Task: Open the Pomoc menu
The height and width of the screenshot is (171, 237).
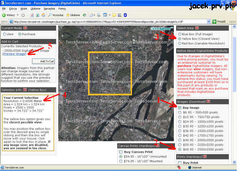Action: coord(62,8)
